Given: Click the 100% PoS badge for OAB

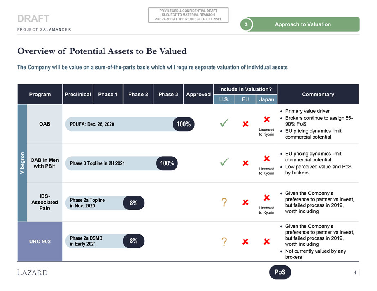Looking at the screenshot, I should click(184, 124).
